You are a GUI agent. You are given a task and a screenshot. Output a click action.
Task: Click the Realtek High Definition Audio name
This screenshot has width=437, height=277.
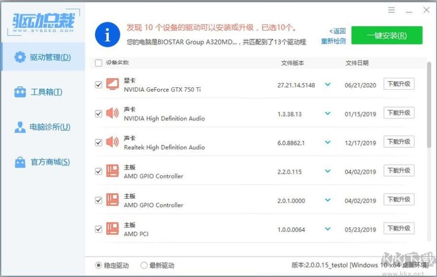tap(164, 147)
